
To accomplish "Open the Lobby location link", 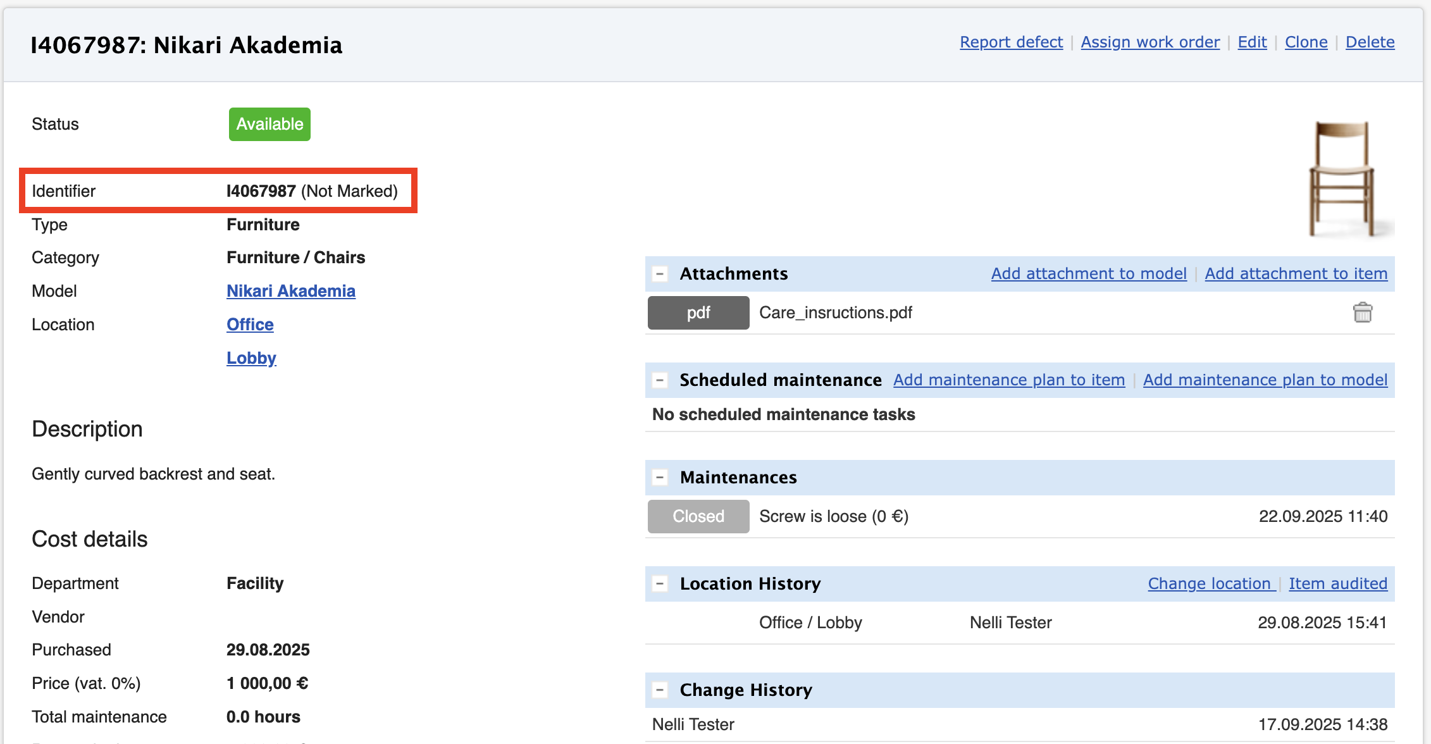I will pyautogui.click(x=251, y=358).
